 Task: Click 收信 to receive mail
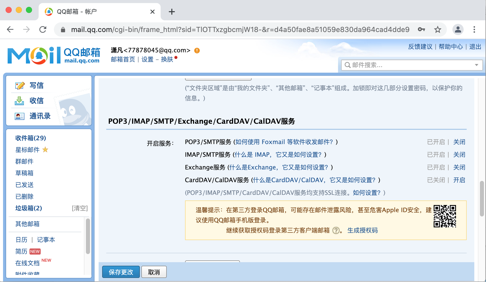coord(37,101)
